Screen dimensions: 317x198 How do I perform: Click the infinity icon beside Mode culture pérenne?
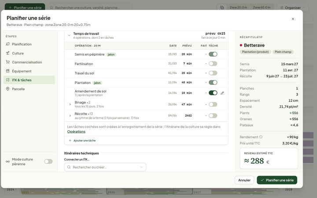coord(7,161)
